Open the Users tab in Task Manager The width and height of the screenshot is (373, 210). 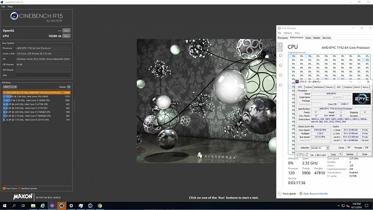(308, 37)
